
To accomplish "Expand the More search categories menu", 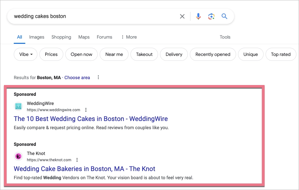I will click(x=129, y=37).
